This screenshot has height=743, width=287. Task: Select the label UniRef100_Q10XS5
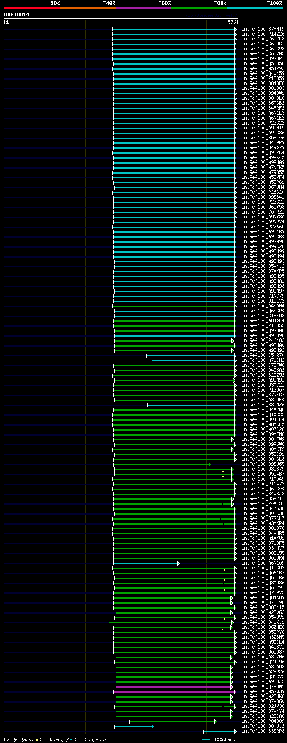point(263,414)
